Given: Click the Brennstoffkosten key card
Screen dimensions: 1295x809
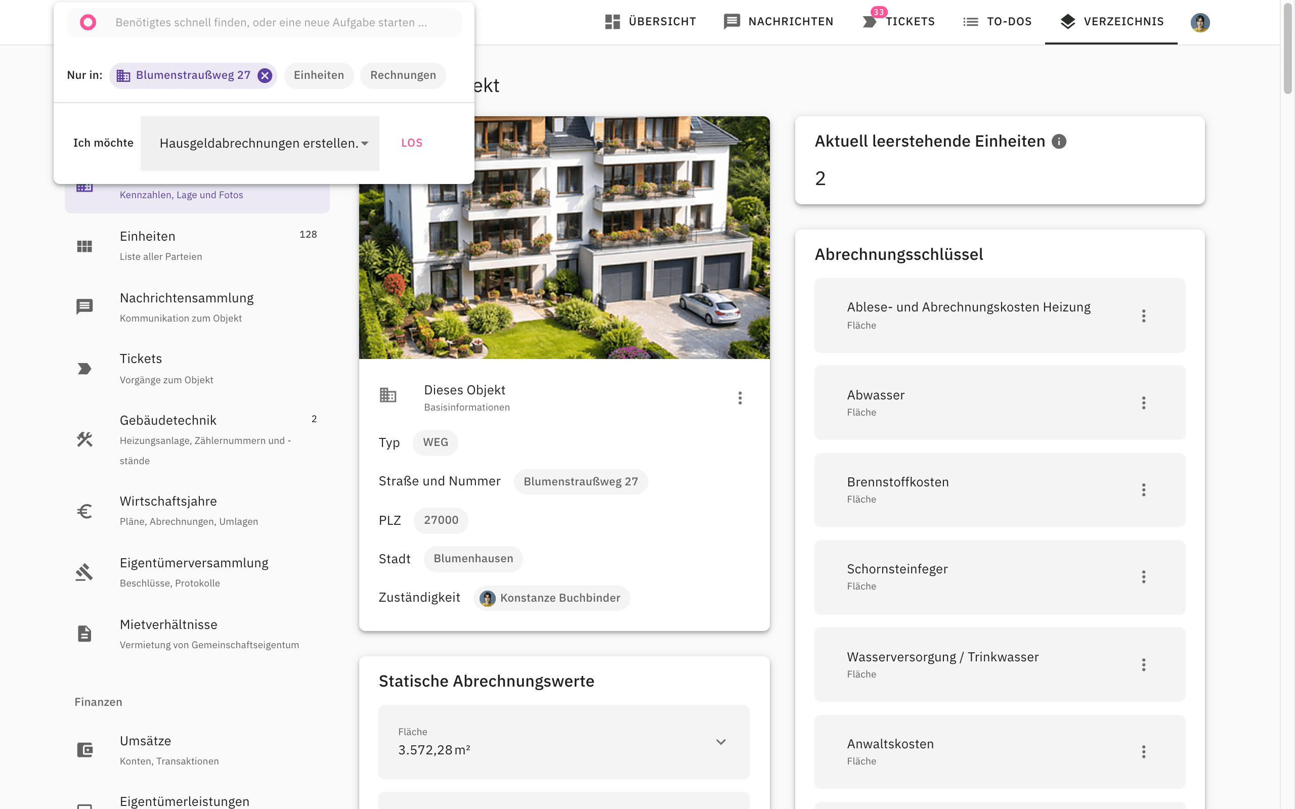Looking at the screenshot, I should click(1000, 489).
